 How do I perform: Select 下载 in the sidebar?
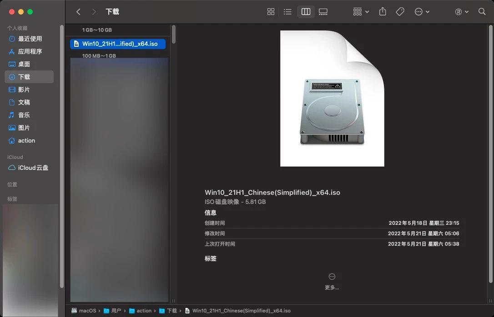point(29,77)
